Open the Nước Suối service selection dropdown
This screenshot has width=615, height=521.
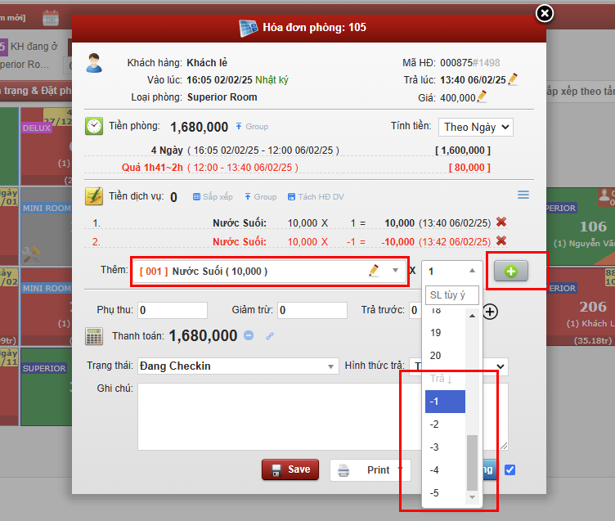click(x=396, y=271)
